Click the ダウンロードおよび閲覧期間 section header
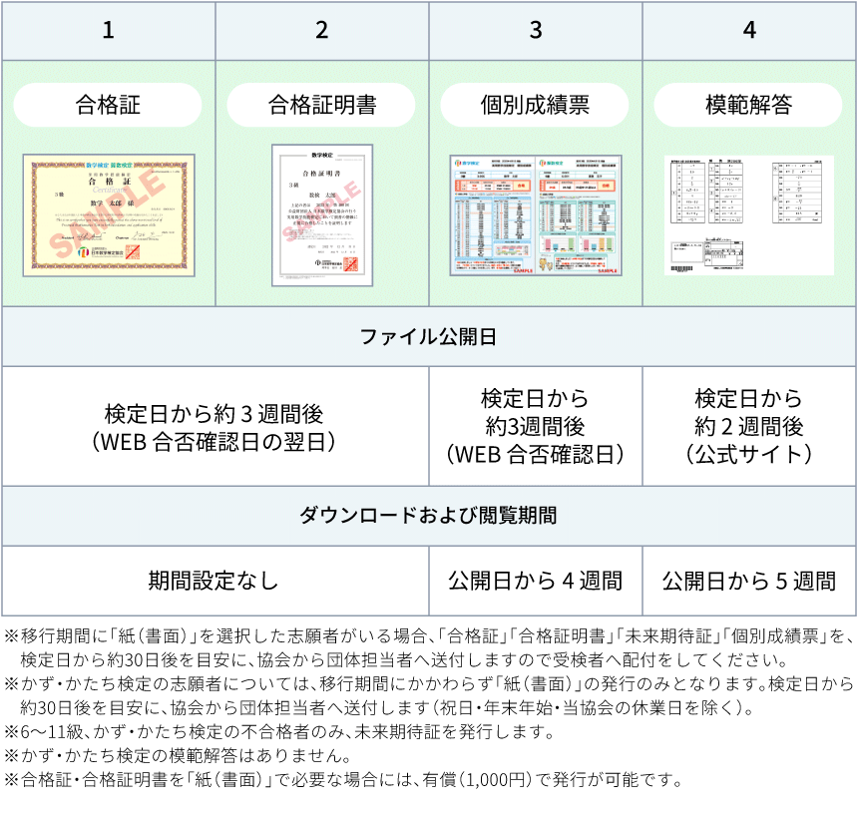The image size is (858, 816). click(429, 516)
